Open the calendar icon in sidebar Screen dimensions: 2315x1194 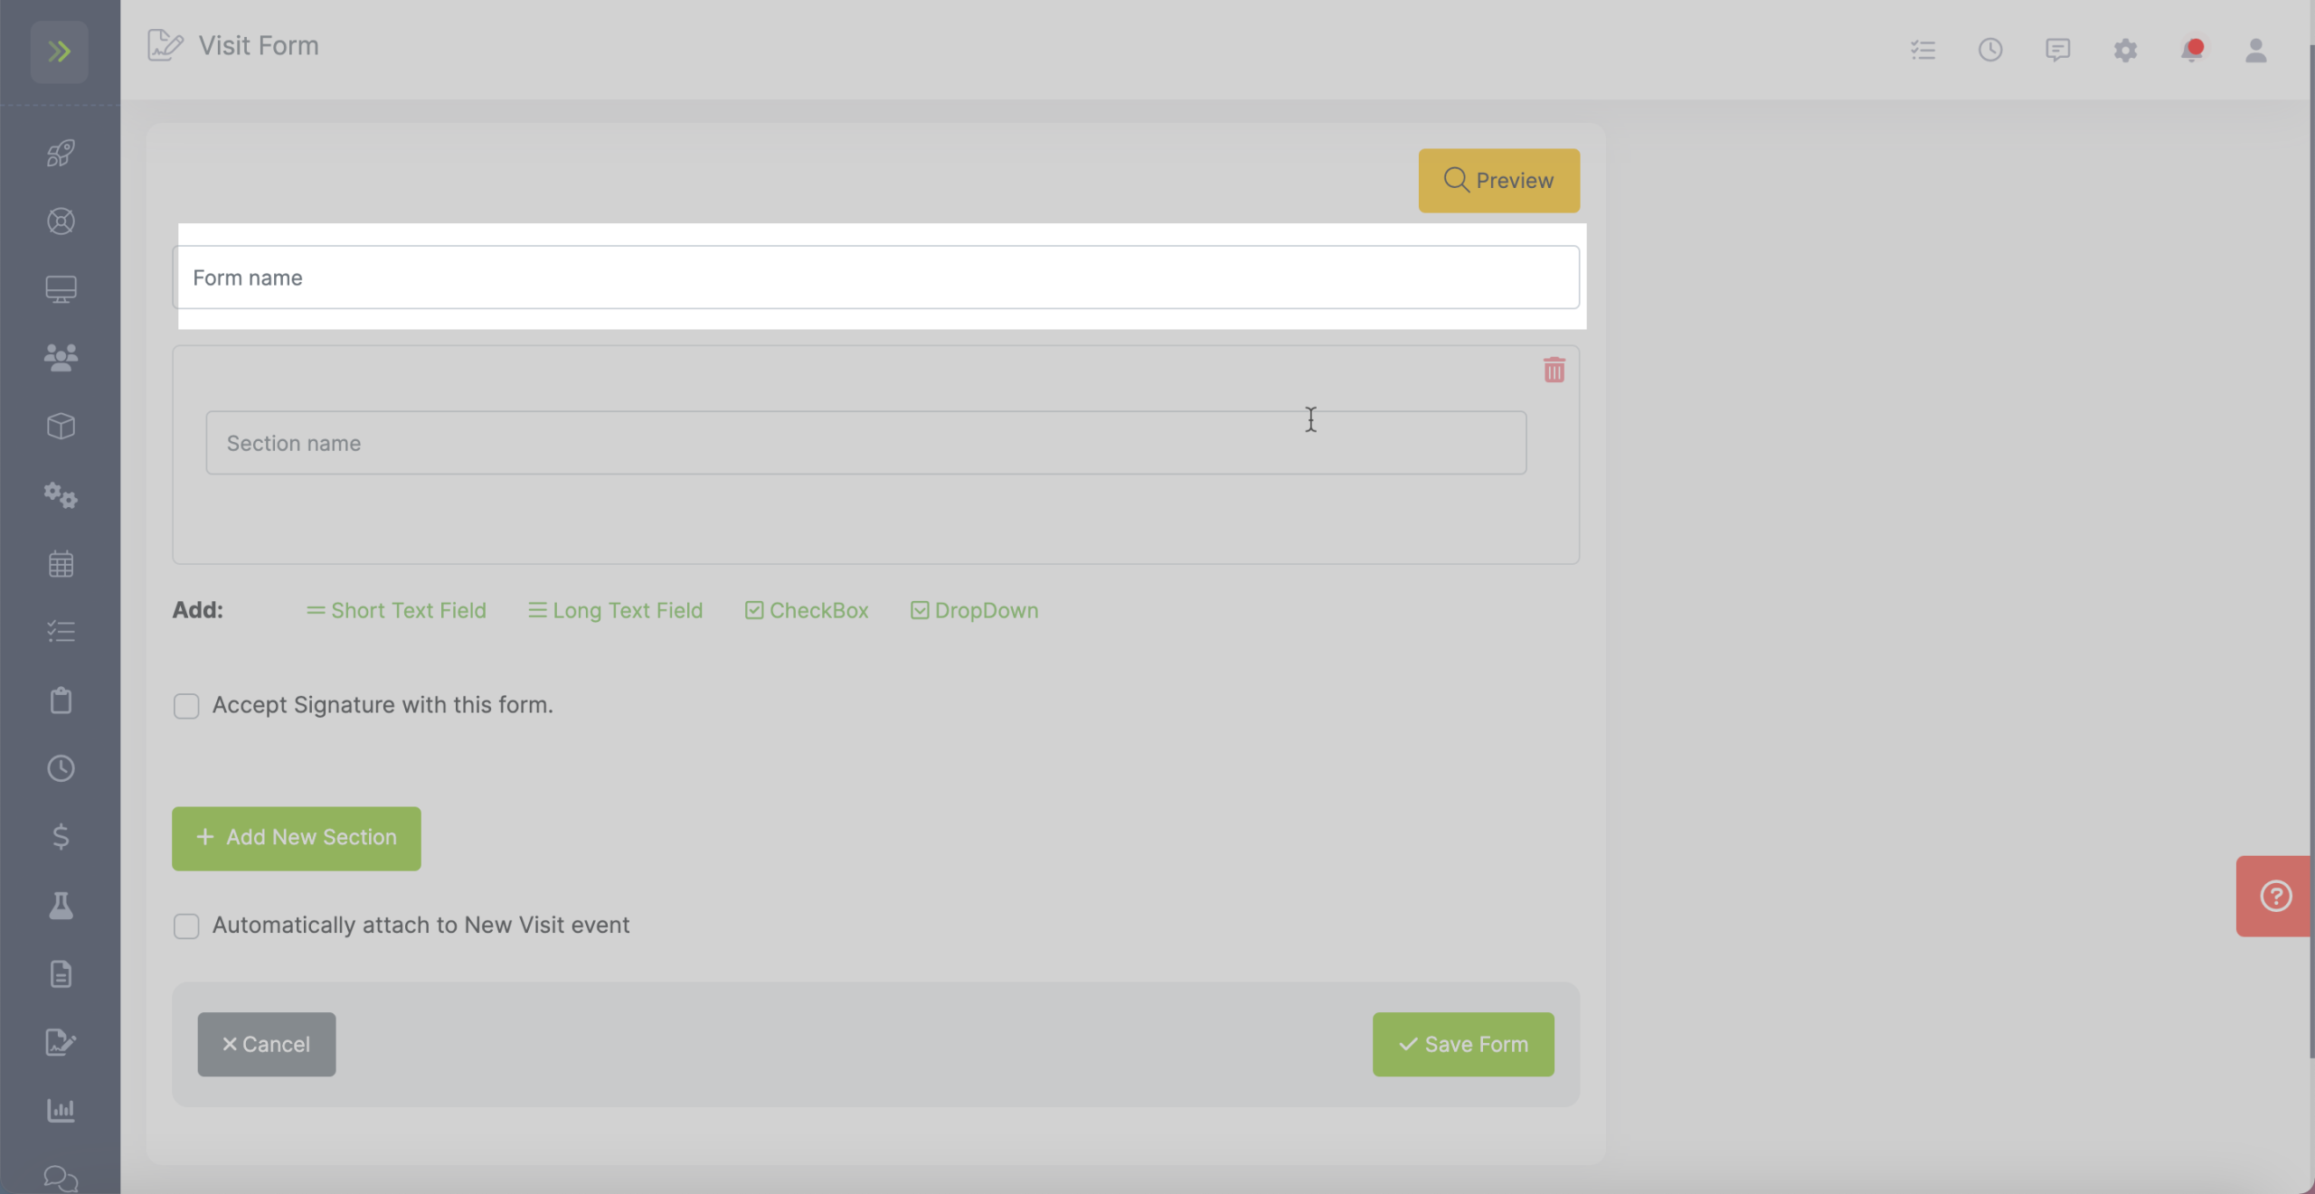(x=61, y=564)
